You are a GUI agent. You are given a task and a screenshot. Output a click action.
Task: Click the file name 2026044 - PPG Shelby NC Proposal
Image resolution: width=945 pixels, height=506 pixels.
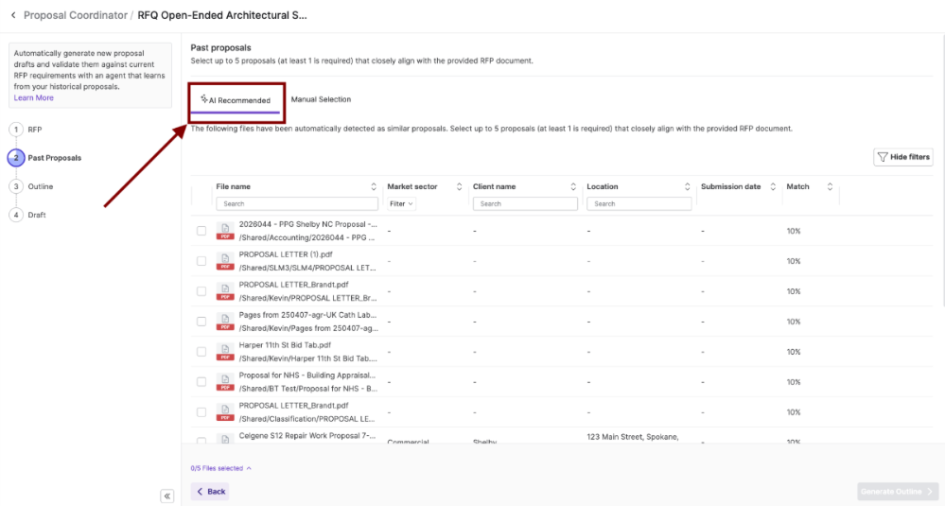coord(308,224)
